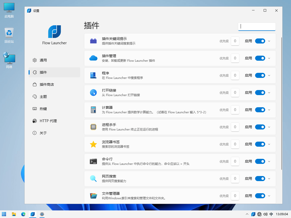
Task: Click the 插件关键词提示 plugin puzzle icon
Action: pyautogui.click(x=93, y=41)
